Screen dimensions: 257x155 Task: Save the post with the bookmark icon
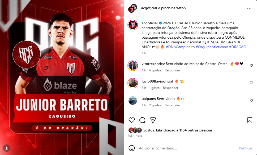coord(250,120)
